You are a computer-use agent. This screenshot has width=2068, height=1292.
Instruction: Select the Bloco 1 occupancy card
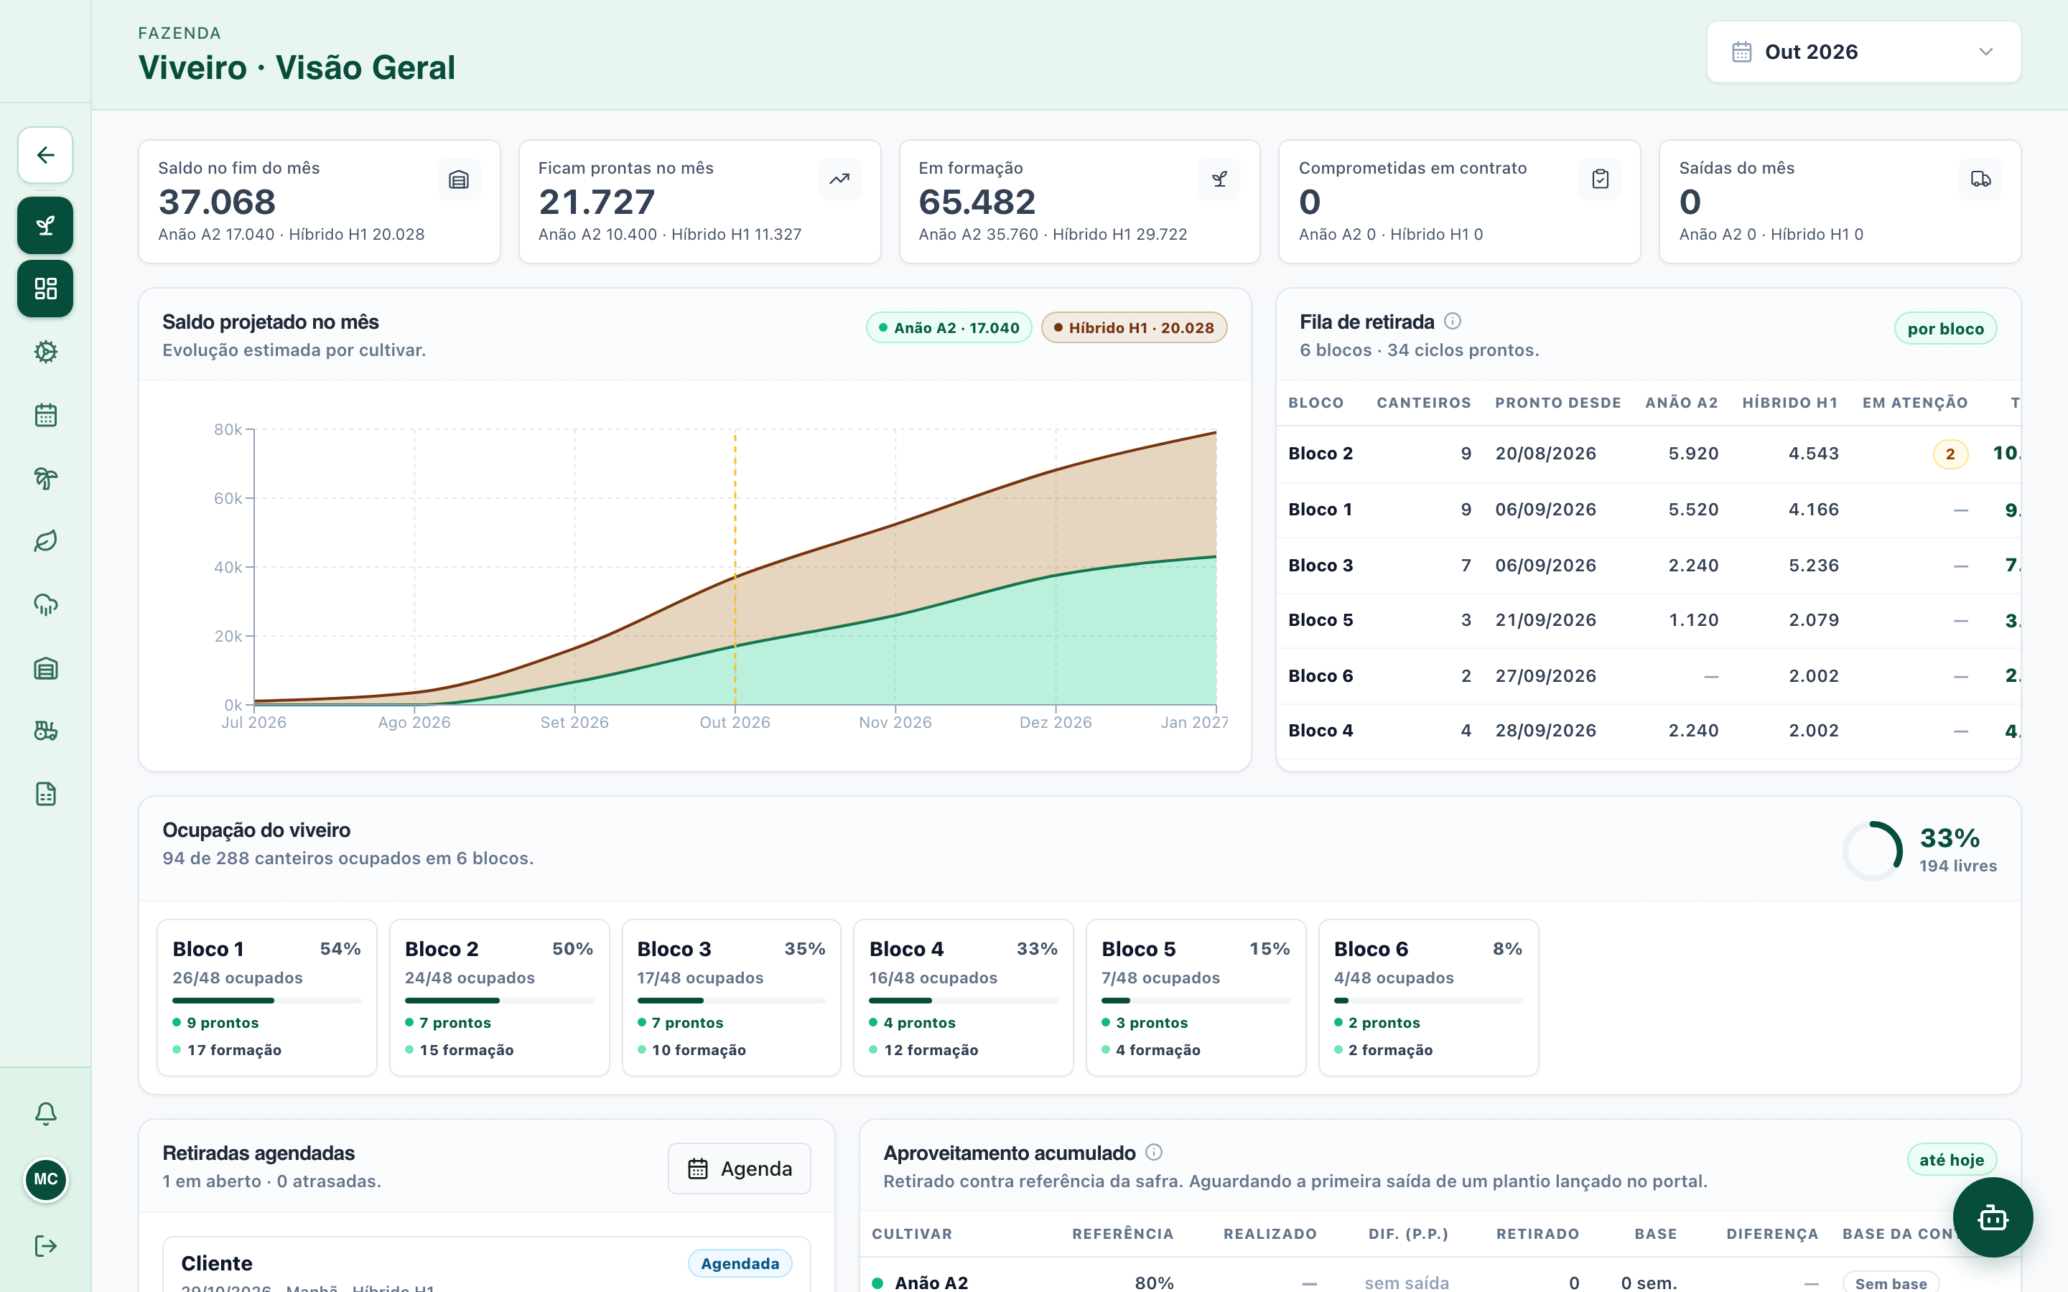point(266,997)
